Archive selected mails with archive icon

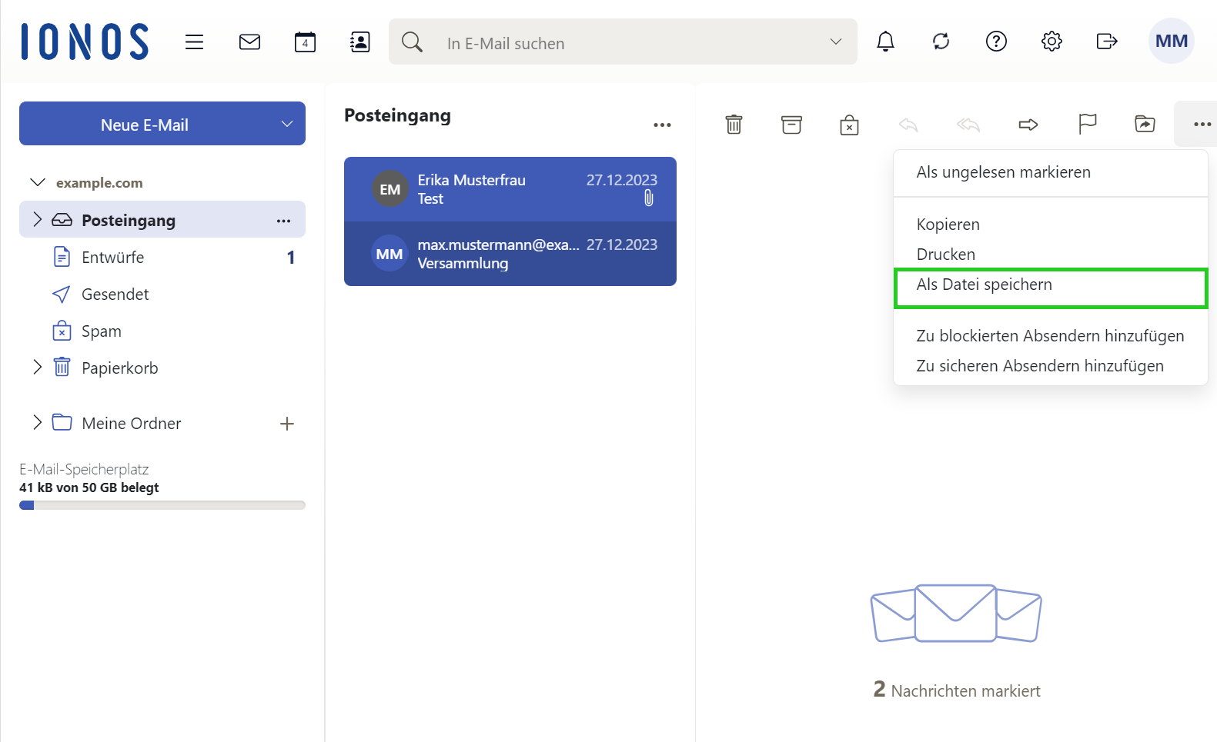791,124
